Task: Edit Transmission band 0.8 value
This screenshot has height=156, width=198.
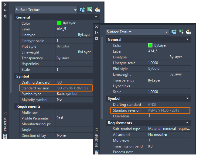Action: click(169, 146)
